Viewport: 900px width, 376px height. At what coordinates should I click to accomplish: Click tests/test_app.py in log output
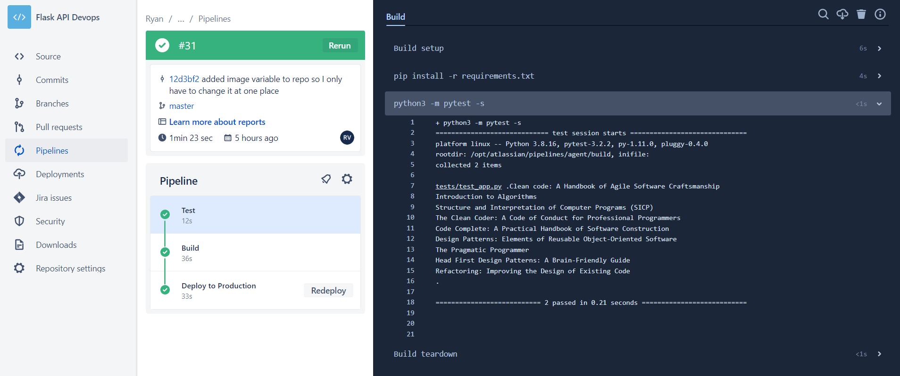click(x=468, y=186)
